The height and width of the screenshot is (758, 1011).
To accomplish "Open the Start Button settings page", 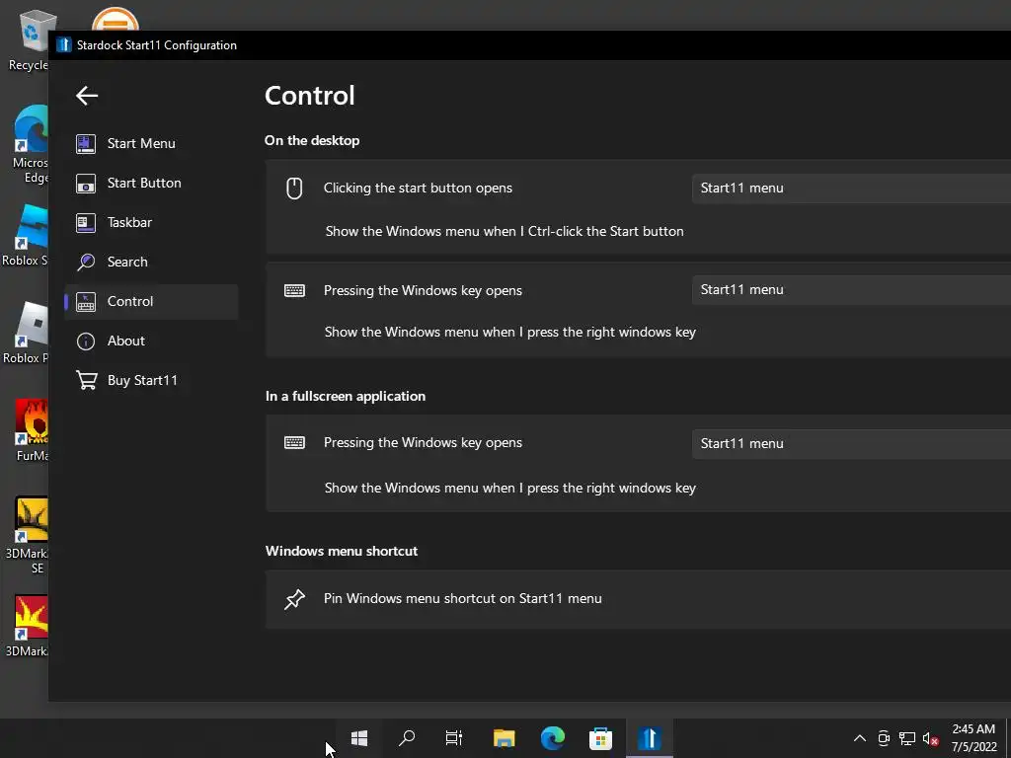I will tap(151, 183).
